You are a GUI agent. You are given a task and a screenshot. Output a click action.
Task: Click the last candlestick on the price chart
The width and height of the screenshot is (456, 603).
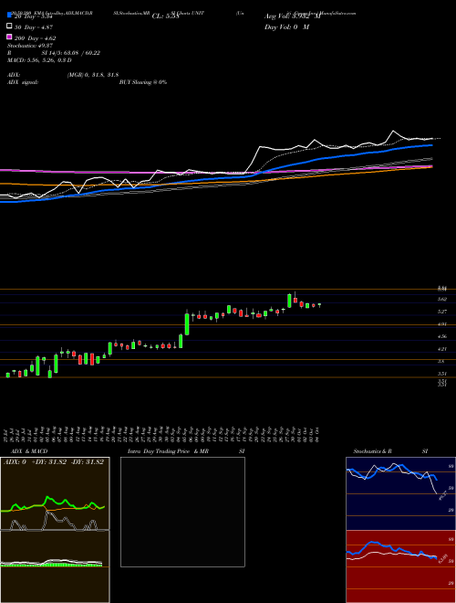tap(319, 304)
